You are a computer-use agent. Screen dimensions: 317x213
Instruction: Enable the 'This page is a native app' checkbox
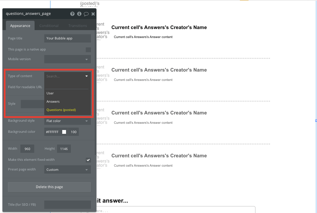88,49
